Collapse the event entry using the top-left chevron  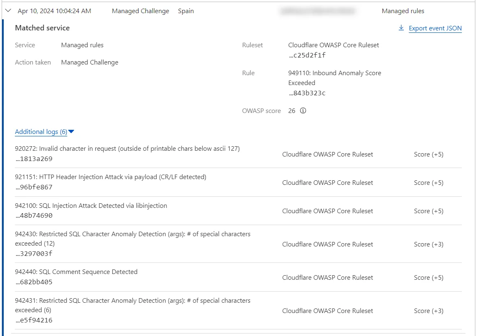[x=8, y=11]
